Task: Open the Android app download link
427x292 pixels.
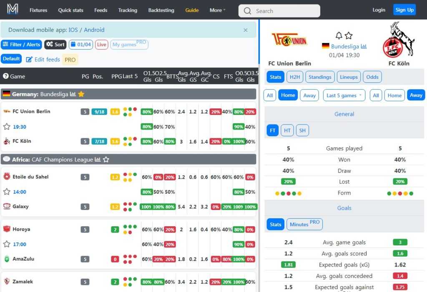Action: (94, 30)
